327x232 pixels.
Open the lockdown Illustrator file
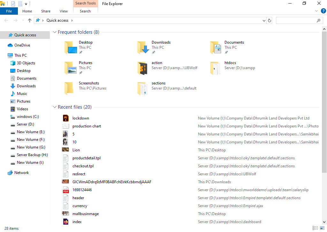(x=80, y=118)
